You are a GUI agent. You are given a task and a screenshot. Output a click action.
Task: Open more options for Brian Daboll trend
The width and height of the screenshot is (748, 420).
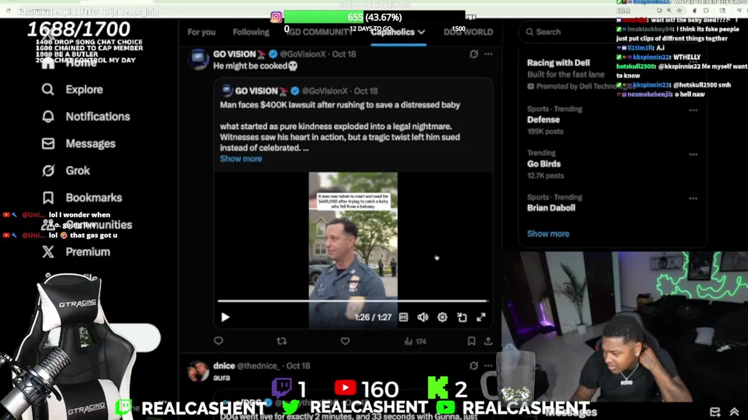coord(693,198)
